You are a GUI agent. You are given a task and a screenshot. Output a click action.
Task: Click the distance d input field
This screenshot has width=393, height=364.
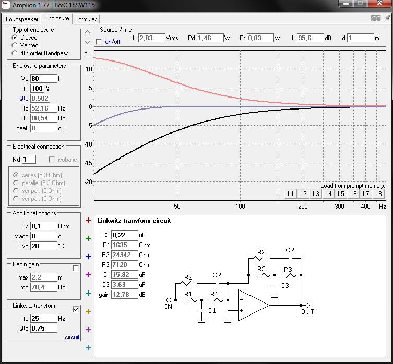(361, 38)
